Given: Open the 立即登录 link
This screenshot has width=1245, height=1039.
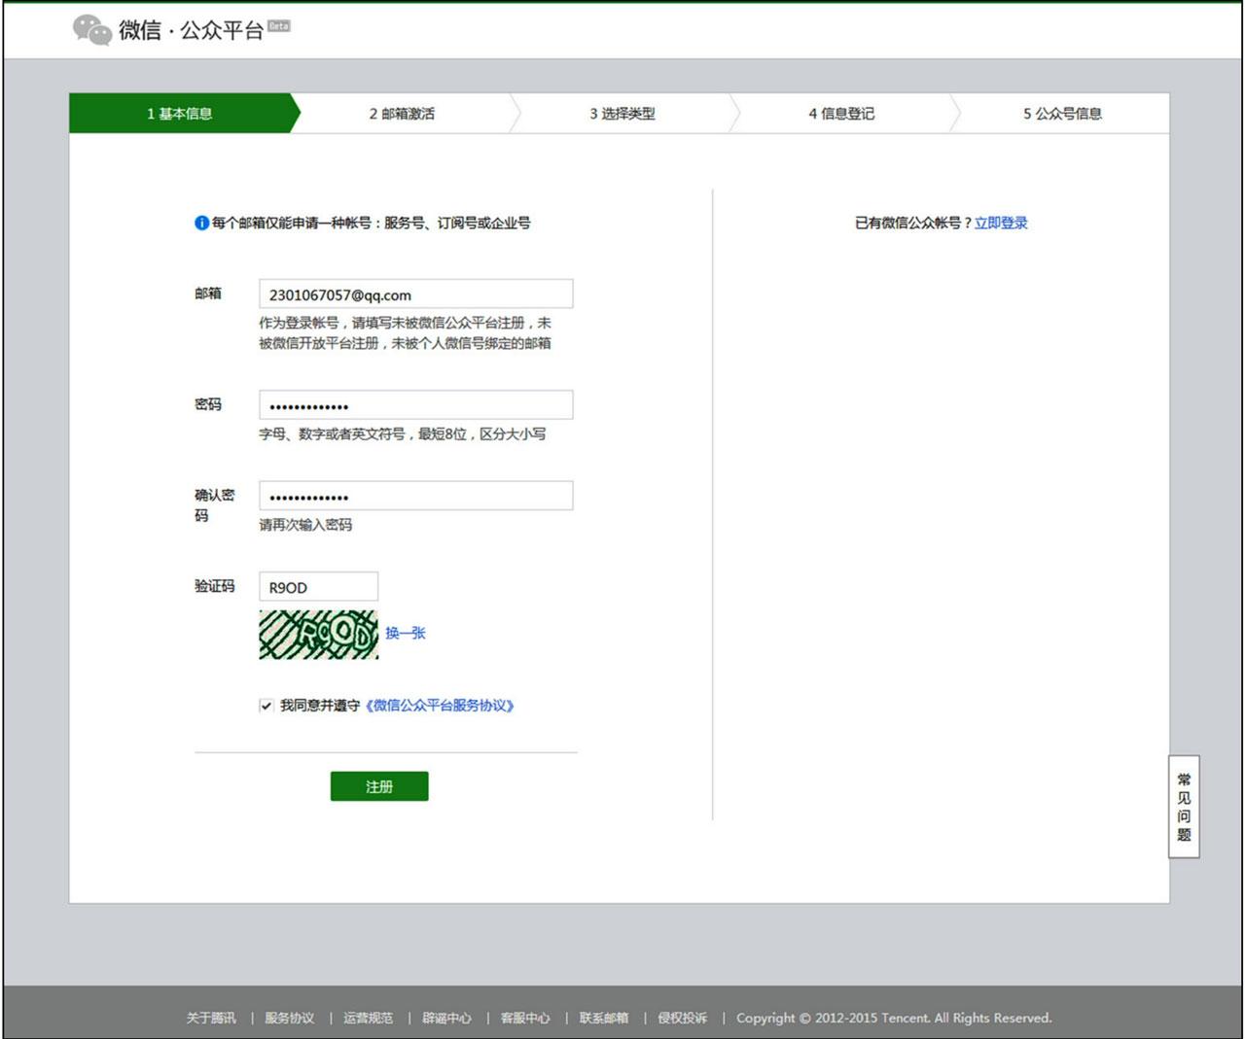Looking at the screenshot, I should 1001,223.
